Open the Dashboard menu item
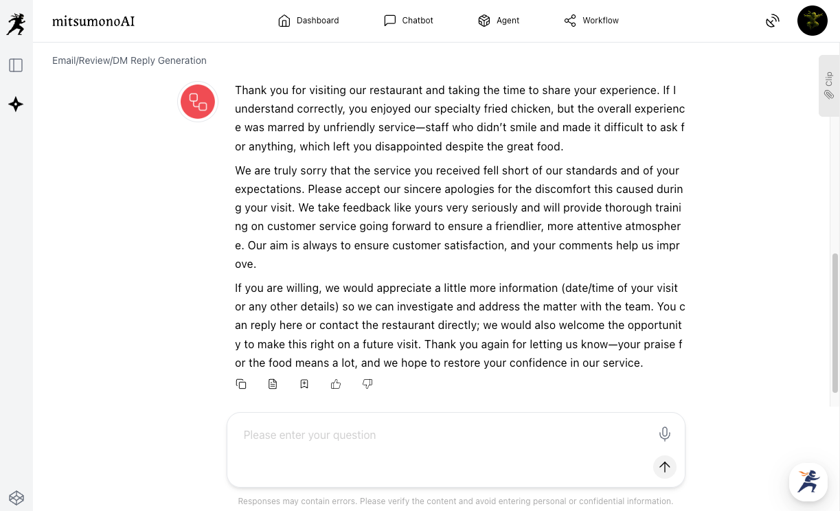Image resolution: width=840 pixels, height=511 pixels. coord(308,21)
